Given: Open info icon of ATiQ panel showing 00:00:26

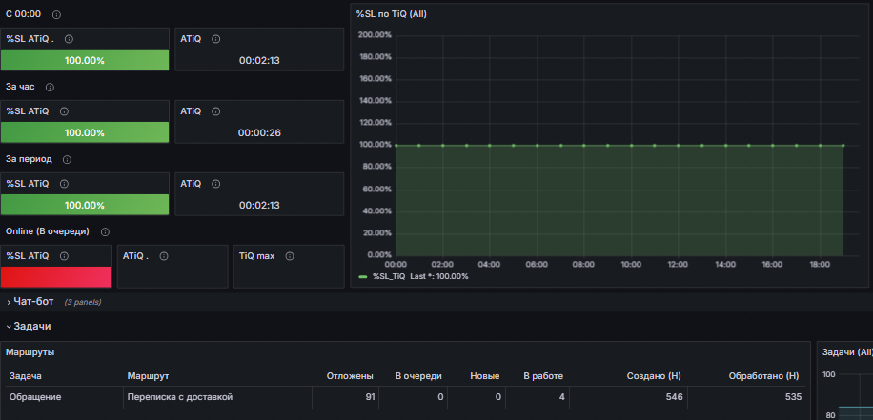Looking at the screenshot, I should coord(216,111).
